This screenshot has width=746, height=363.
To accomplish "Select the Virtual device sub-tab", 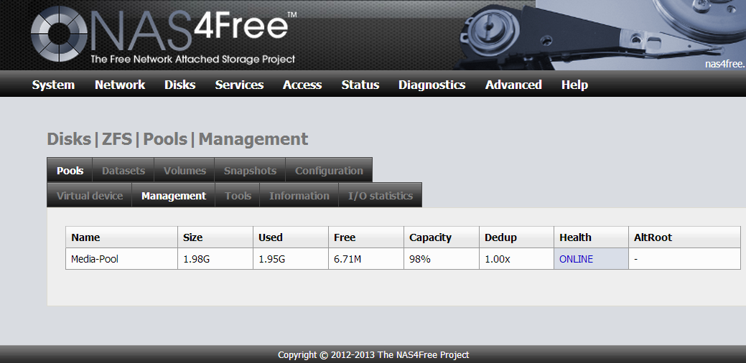I will click(x=90, y=196).
